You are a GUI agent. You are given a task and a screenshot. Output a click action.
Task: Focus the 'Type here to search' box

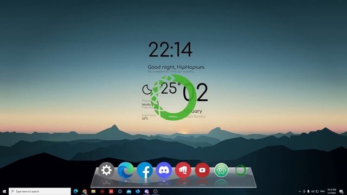[x=40, y=191]
